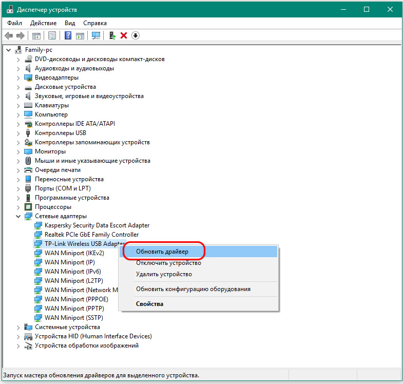Collapse the Family-pc root node
This screenshot has height=384, width=403.
(x=9, y=50)
